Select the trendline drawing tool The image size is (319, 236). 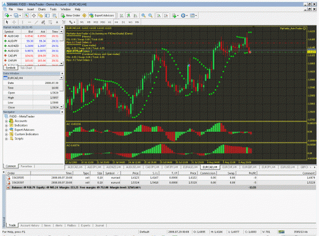coord(36,22)
